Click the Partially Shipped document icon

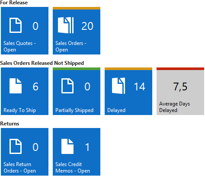tap(67, 86)
